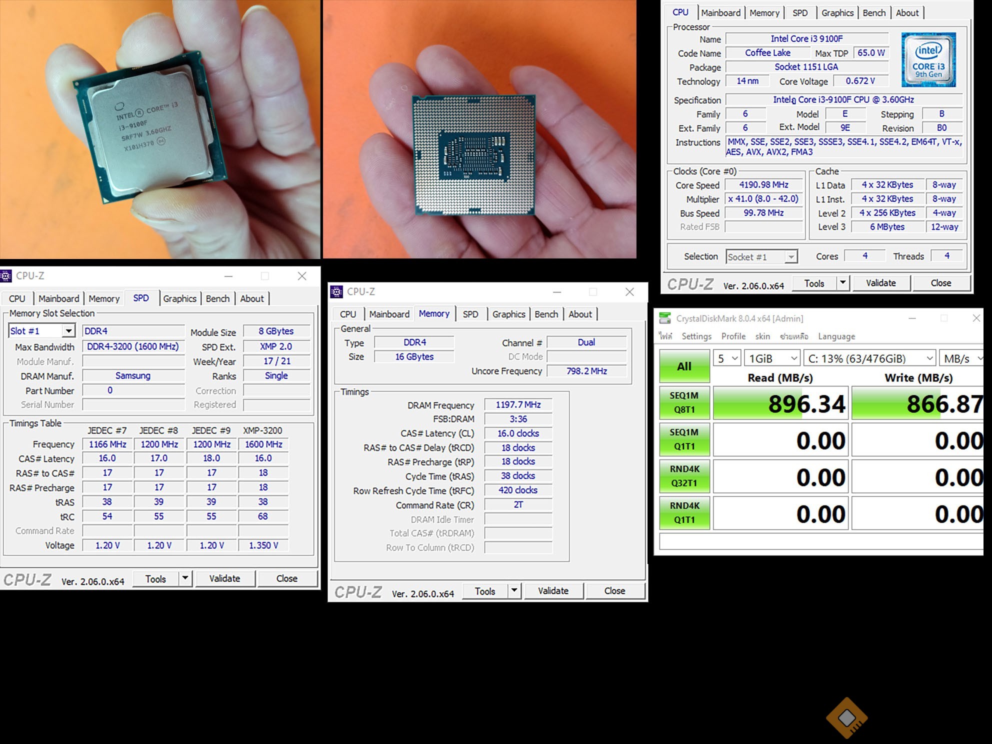Open the Settings menu in CrystalDiskMark
The image size is (992, 744).
pos(696,336)
